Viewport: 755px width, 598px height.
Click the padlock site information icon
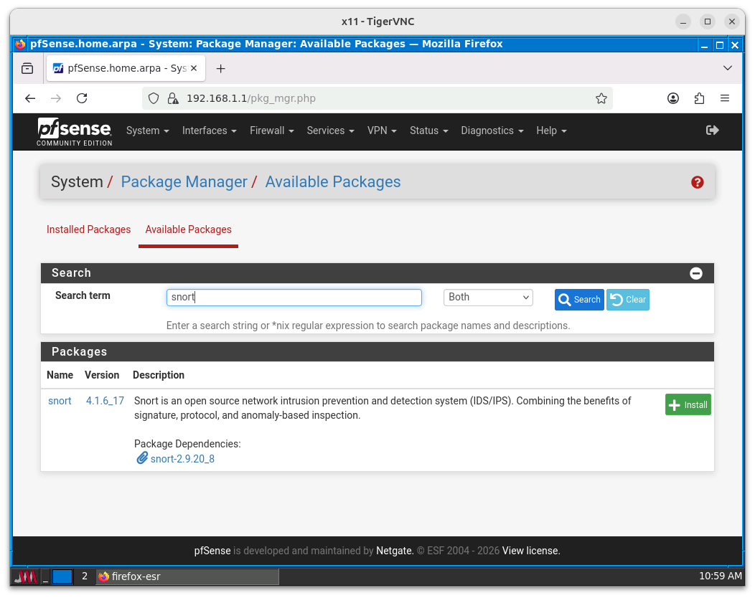172,98
